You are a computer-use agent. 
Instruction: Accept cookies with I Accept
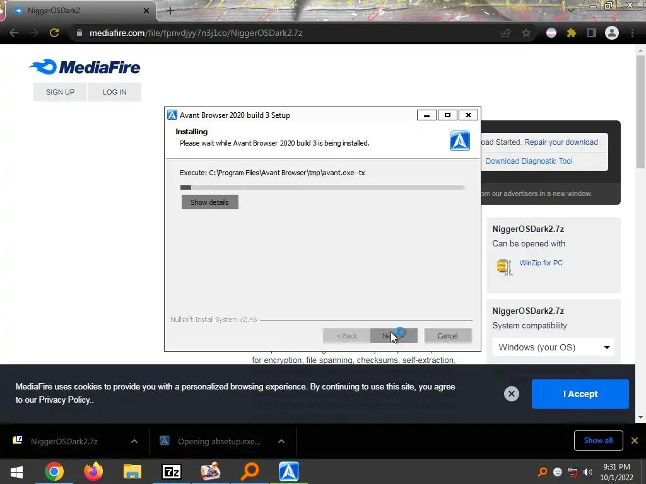coord(580,394)
